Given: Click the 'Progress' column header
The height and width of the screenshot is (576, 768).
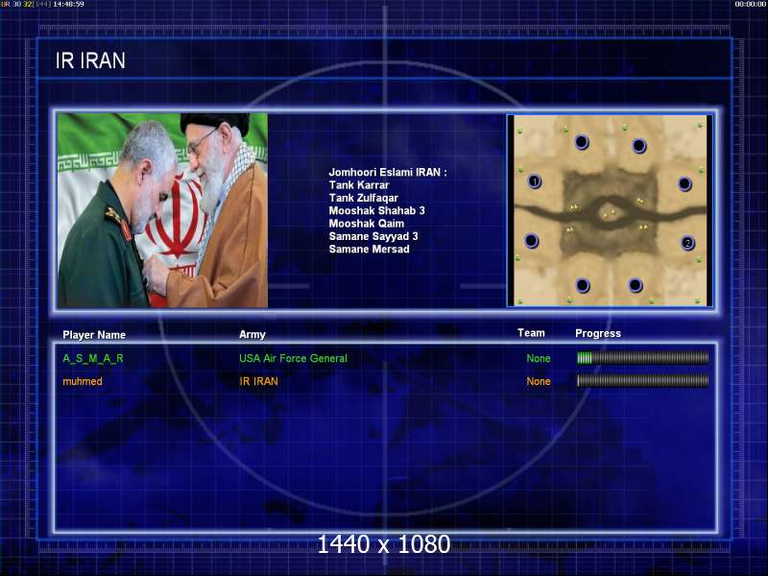Looking at the screenshot, I should tap(598, 333).
